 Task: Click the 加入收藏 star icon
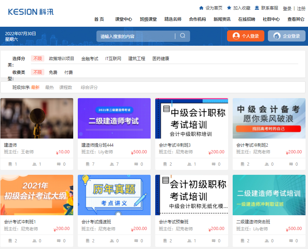(229, 7)
